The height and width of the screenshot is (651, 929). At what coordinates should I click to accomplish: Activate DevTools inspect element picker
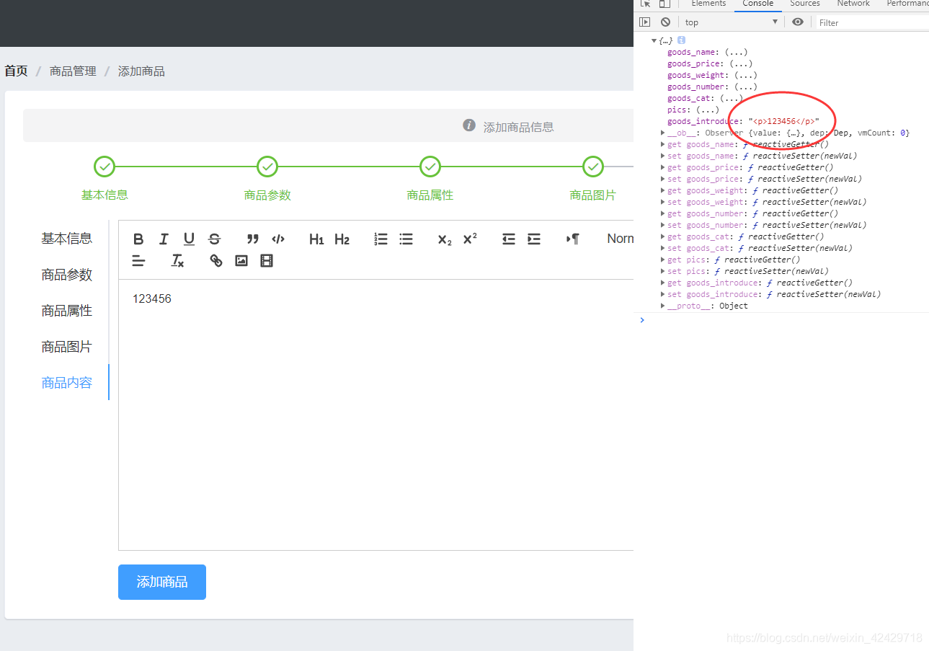645,4
